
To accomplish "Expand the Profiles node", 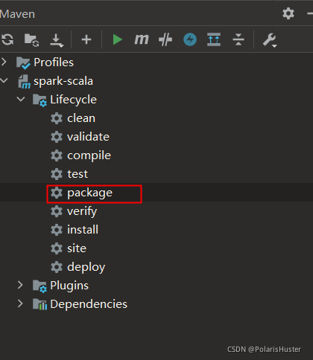I will tap(4, 62).
